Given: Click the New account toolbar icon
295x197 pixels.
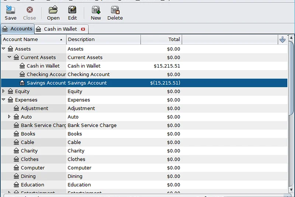Looking at the screenshot, I should tap(96, 10).
